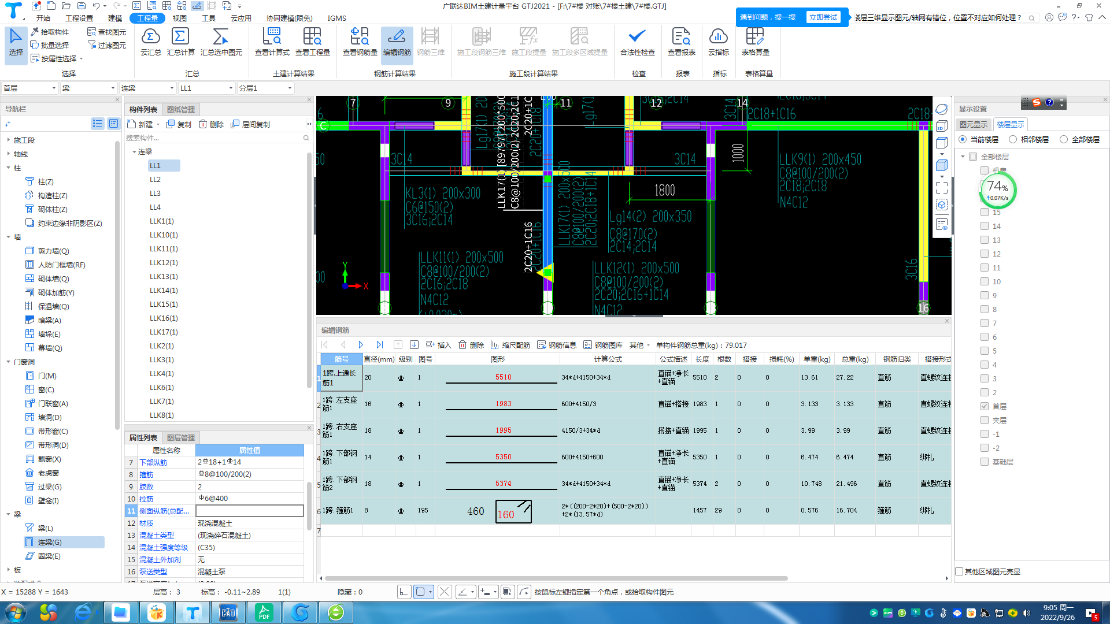
Task: Open the 梁 category dropdown
Action: pos(88,88)
